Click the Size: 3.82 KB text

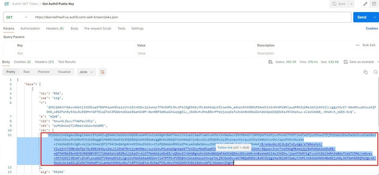(x=330, y=62)
